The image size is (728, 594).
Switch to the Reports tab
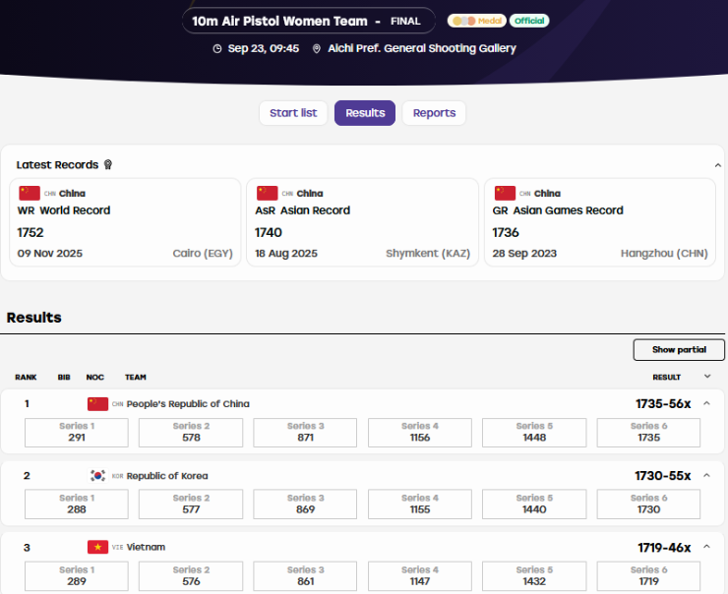[x=434, y=113]
